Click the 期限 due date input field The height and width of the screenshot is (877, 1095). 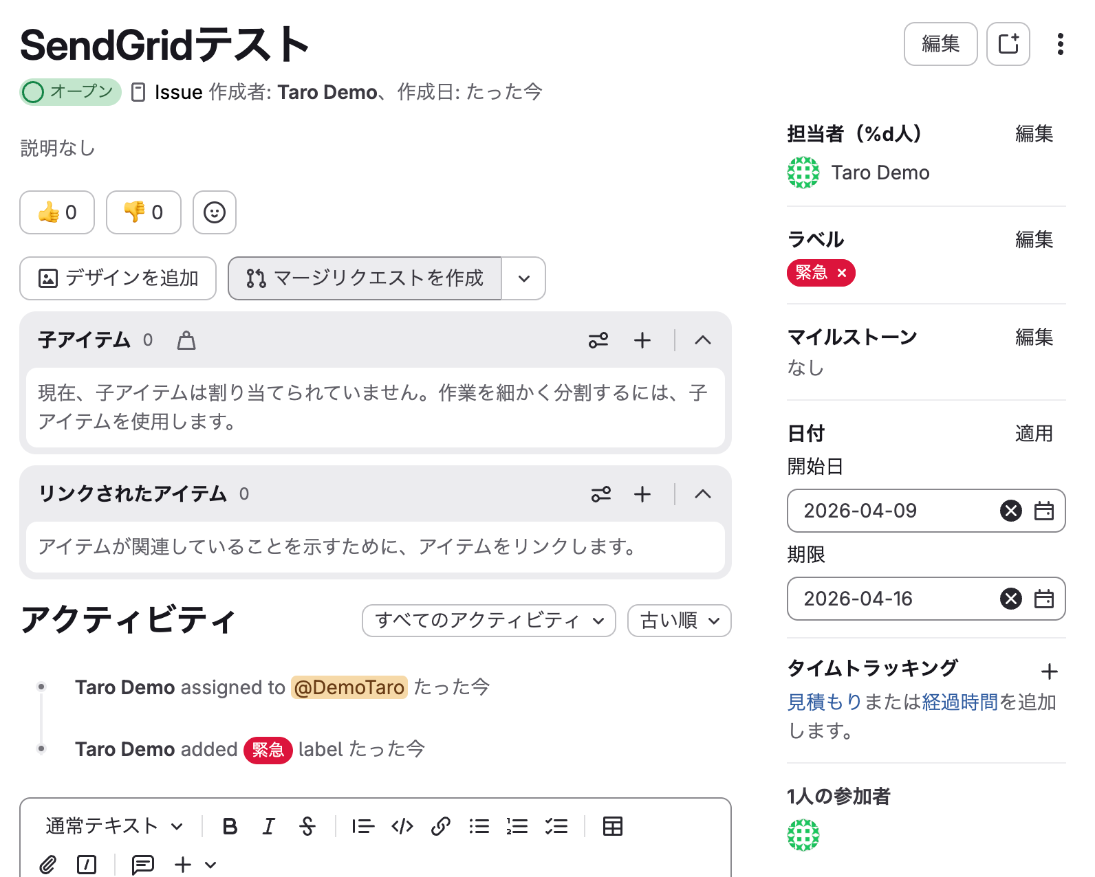[926, 599]
